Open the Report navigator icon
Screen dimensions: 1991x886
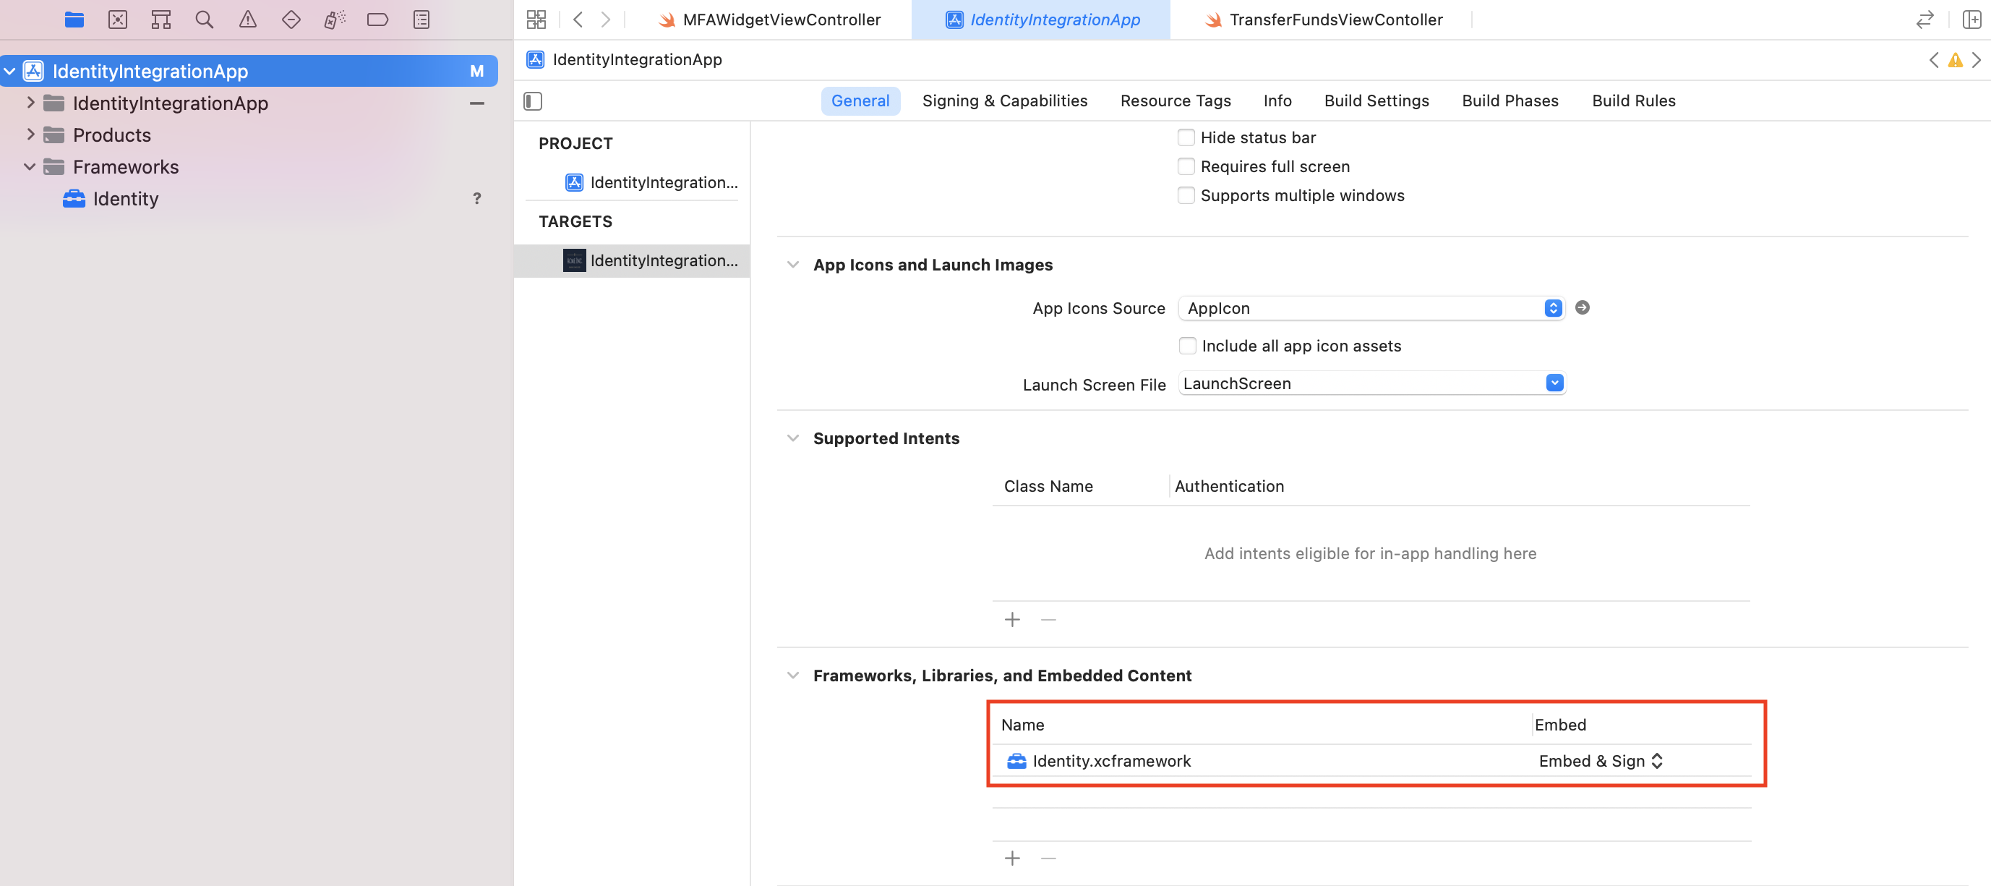coord(421,20)
